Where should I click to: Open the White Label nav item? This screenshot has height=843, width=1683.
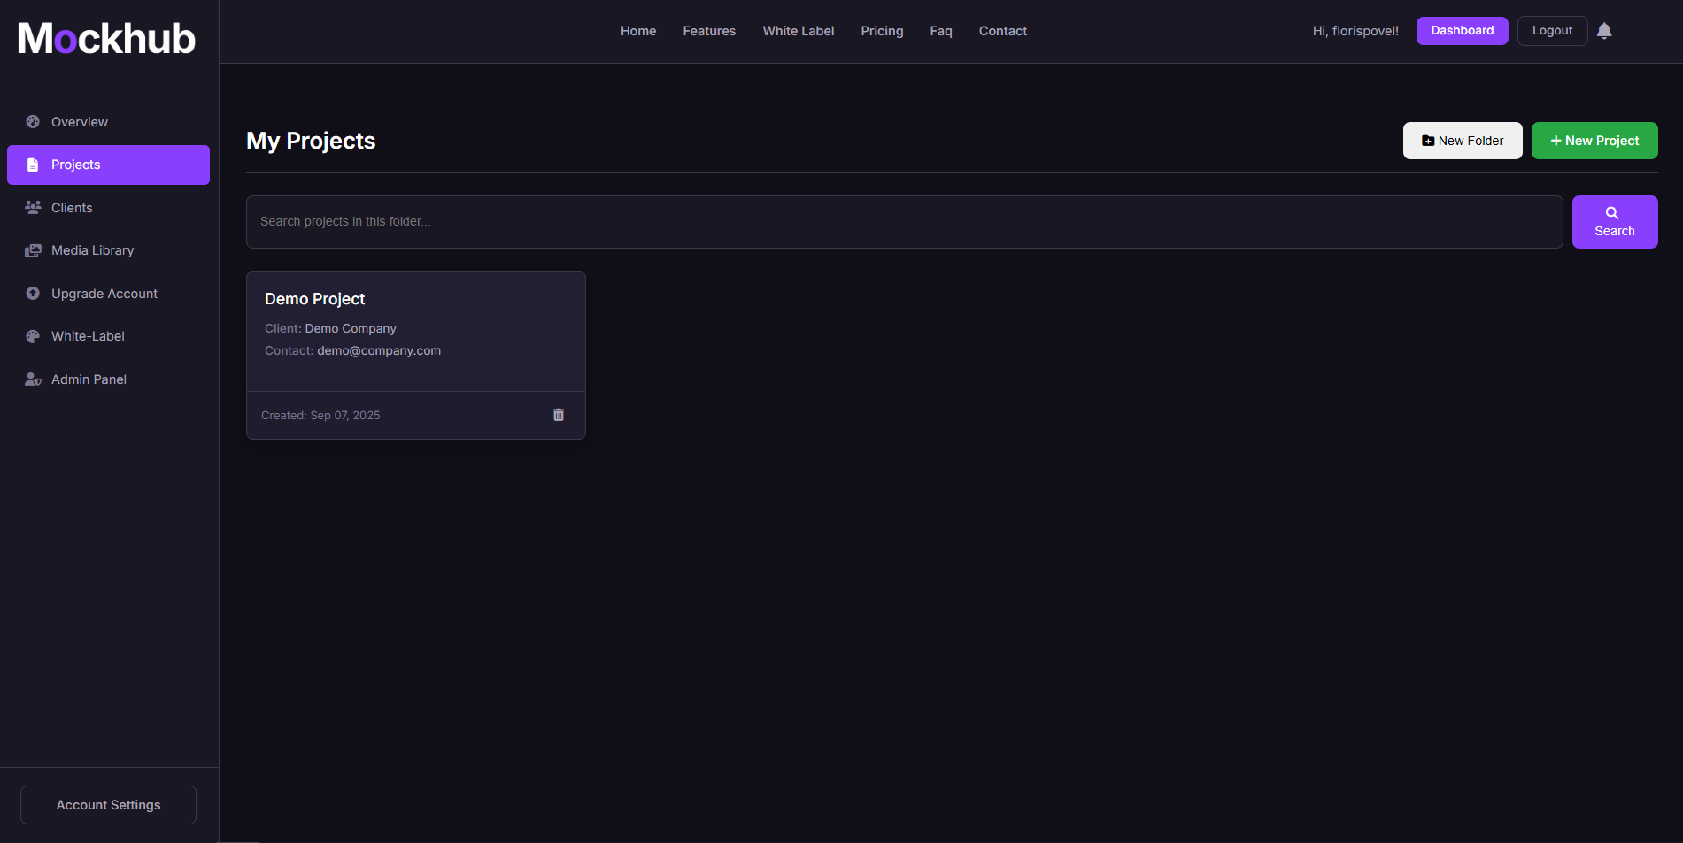pyautogui.click(x=798, y=30)
